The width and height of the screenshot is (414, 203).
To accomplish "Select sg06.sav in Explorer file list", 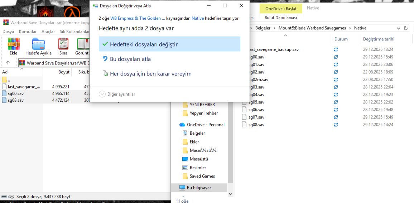I will coord(253,110).
